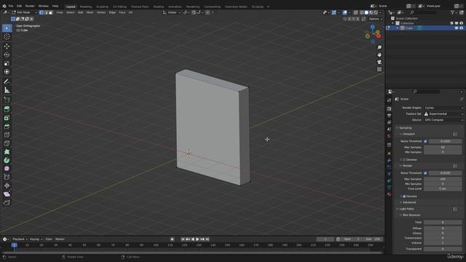
Task: Switch to the UV Editing workspace tab
Action: click(x=119, y=7)
